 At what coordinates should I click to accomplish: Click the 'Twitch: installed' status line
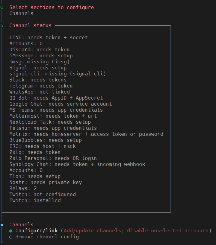pyautogui.click(x=35, y=201)
